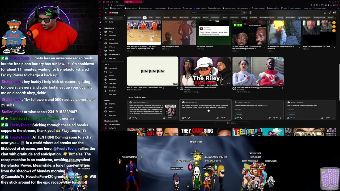
Task: Dislike the 'alot of days' REQUEST post
Action: (189, 118)
